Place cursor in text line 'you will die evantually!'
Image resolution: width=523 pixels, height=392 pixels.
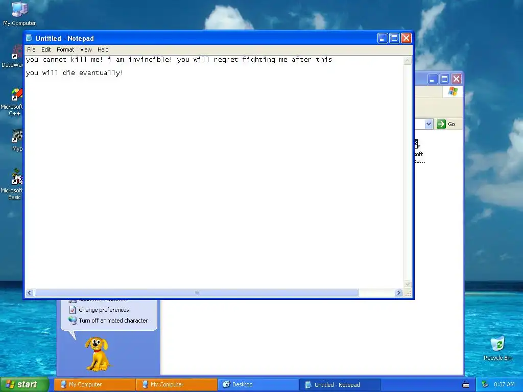pyautogui.click(x=75, y=72)
